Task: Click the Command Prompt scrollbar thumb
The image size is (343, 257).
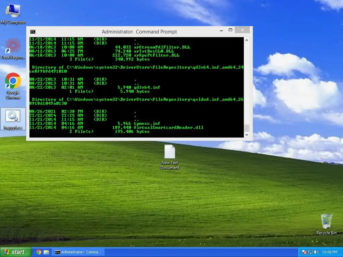Action: (247, 128)
